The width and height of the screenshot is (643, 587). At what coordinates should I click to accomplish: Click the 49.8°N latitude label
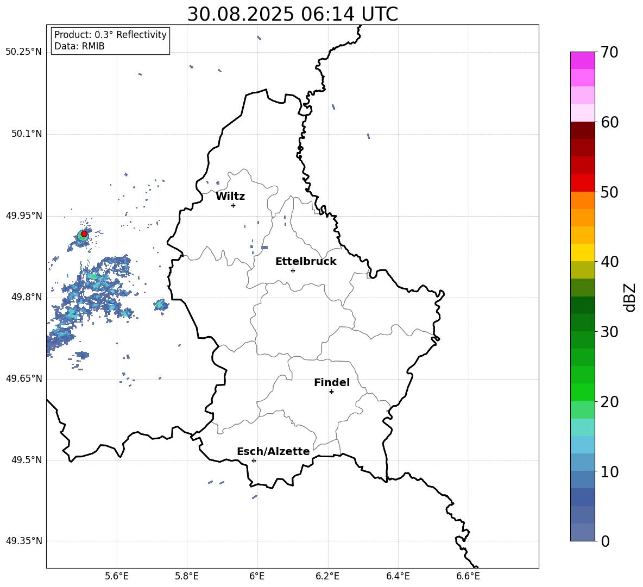[26, 297]
